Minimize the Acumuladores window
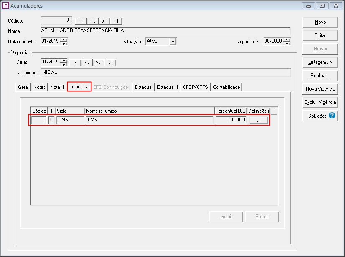The image size is (345, 257). coord(308,6)
